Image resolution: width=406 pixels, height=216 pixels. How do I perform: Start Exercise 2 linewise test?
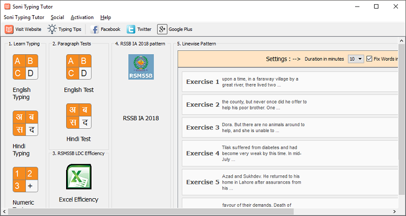click(x=290, y=104)
